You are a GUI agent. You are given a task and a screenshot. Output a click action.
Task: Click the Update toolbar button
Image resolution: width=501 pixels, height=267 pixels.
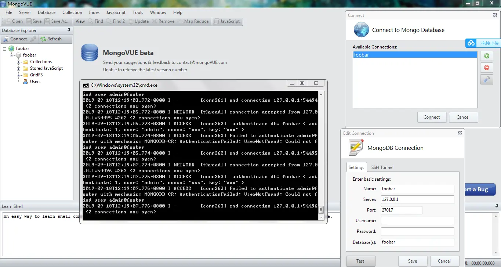pos(138,21)
